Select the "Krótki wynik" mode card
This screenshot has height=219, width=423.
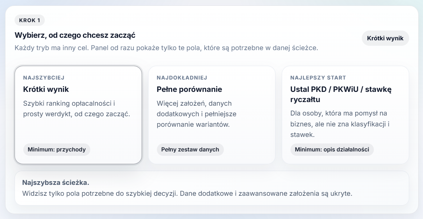(78, 114)
